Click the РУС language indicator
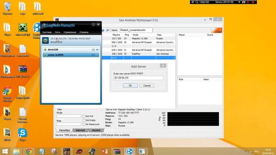Image resolution: width=276 pixels, height=155 pixels. point(257,152)
